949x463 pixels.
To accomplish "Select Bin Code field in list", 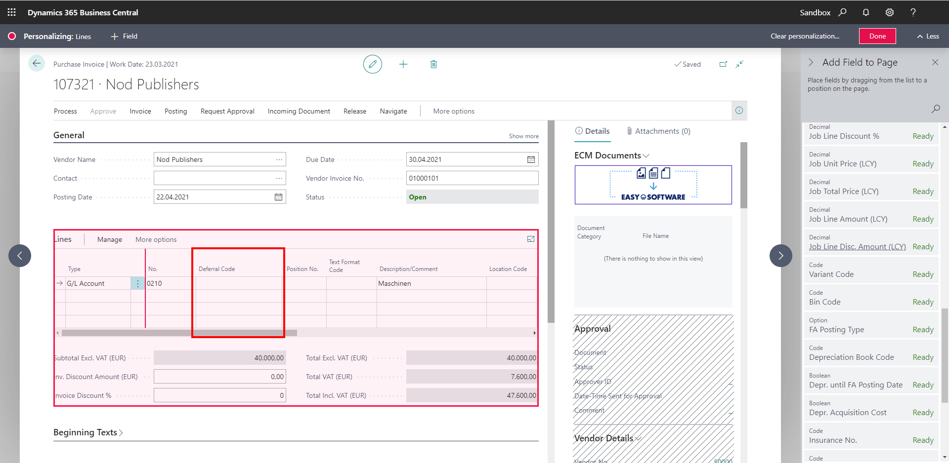I will tap(871, 297).
